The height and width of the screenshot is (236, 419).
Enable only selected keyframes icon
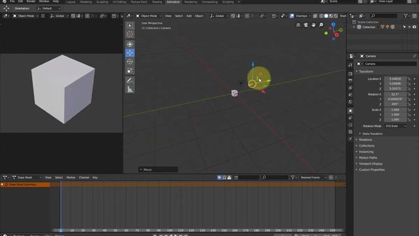(x=219, y=178)
